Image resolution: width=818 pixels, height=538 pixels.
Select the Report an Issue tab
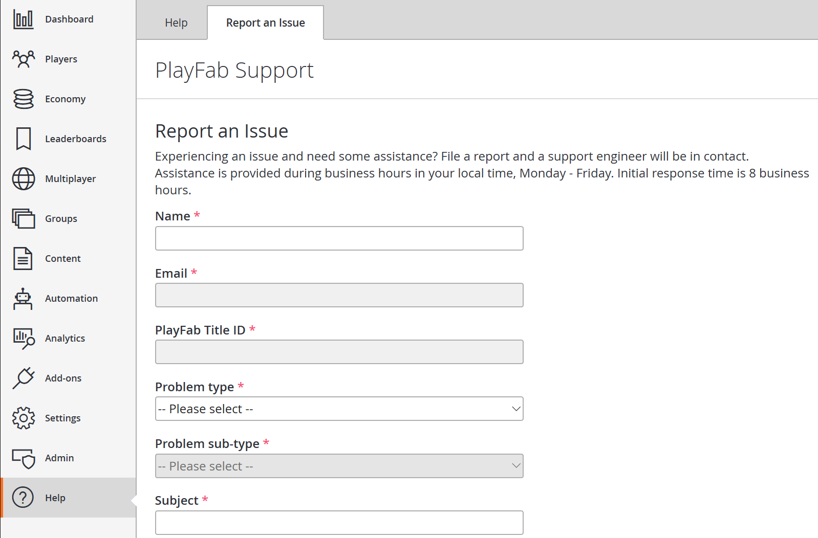pyautogui.click(x=265, y=23)
